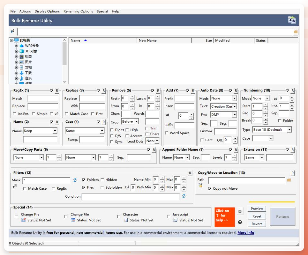Click the Bulk Rename Utility AB logo icon
308x255 pixels.
pyautogui.click(x=292, y=20)
